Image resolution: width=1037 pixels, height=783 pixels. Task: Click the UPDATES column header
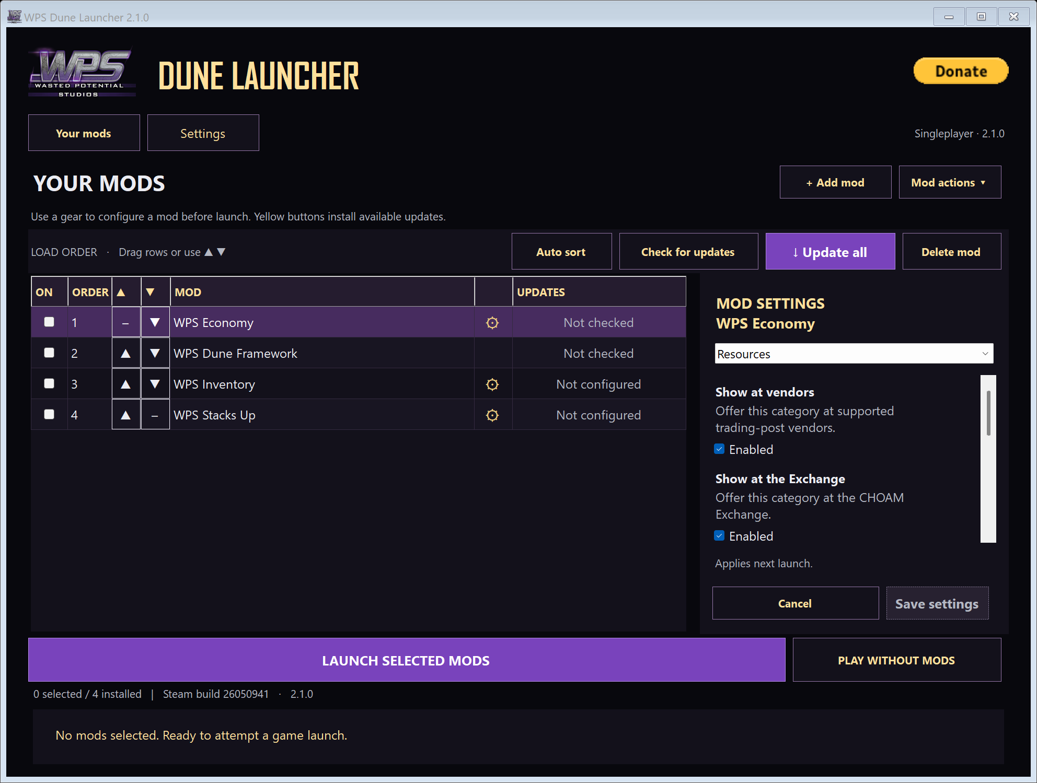click(x=599, y=292)
